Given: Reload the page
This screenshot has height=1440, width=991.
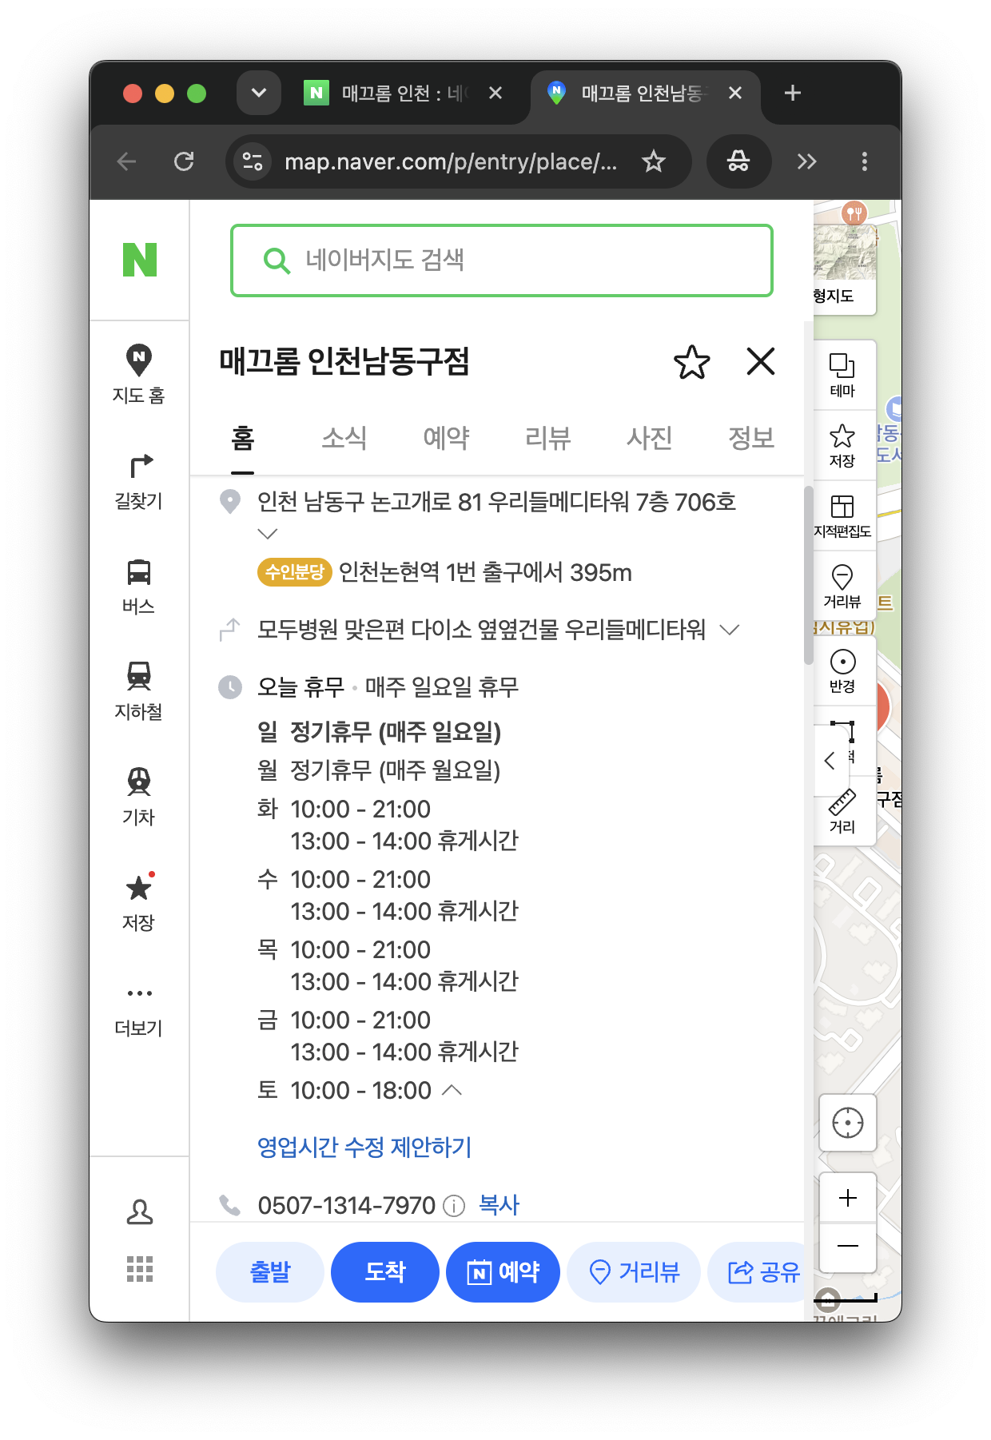Looking at the screenshot, I should 184,161.
